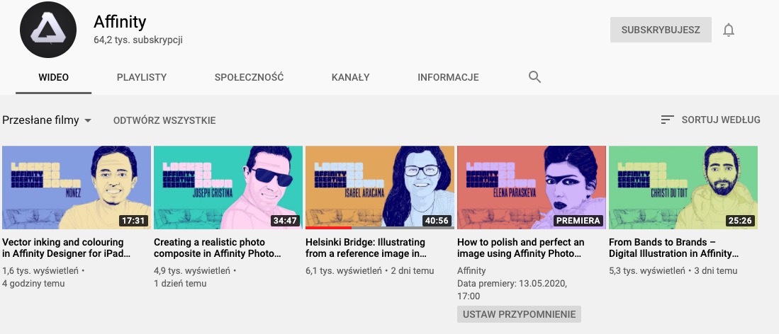779x334 pixels.
Task: Click the Helsinki Bridge video title
Action: coord(366,248)
